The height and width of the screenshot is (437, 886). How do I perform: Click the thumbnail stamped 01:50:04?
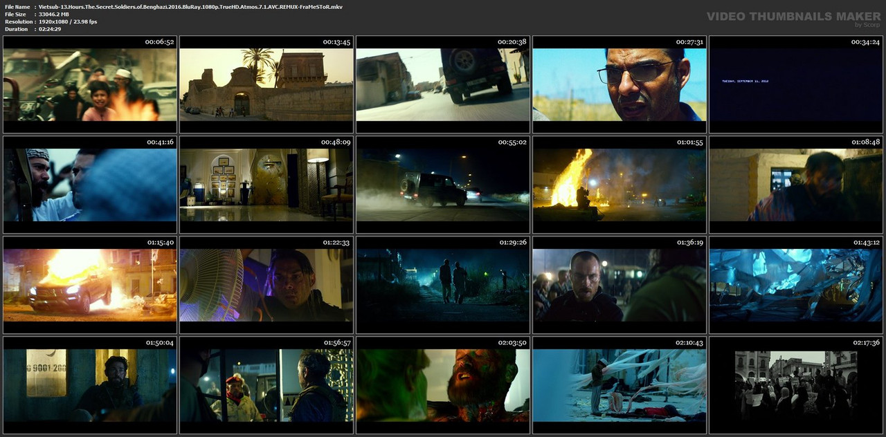90,385
